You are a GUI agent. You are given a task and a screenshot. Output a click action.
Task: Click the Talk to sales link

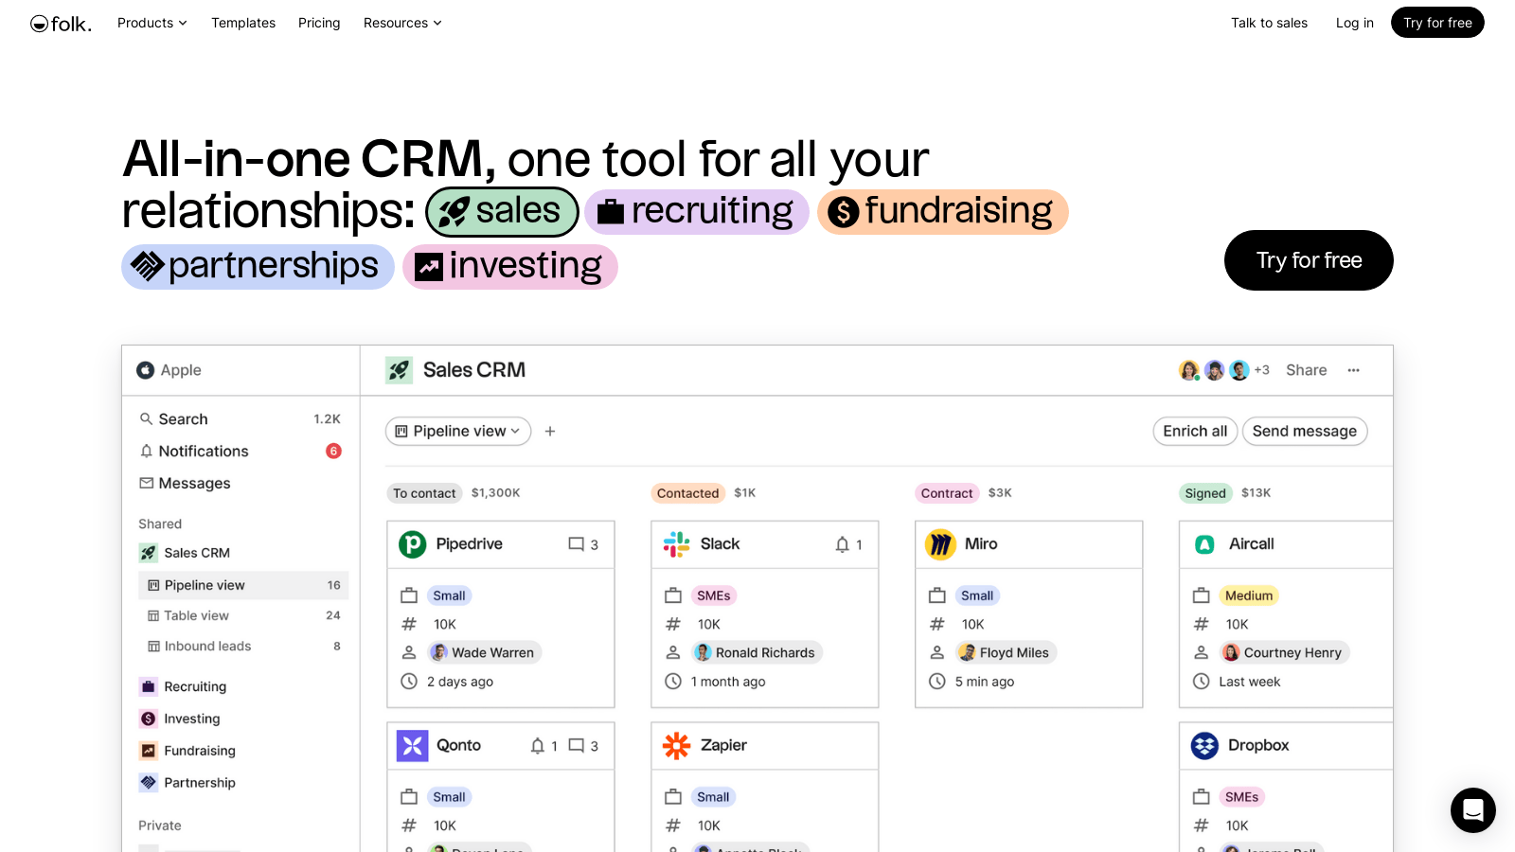[1269, 23]
